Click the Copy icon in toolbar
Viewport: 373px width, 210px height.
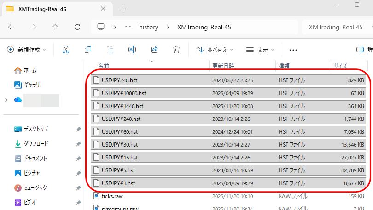click(x=87, y=50)
